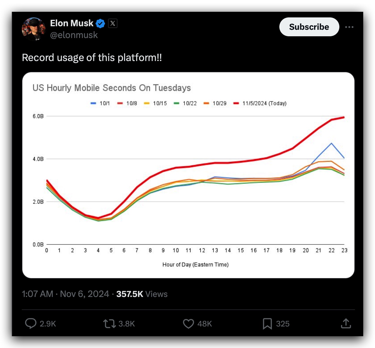Open the chart image in full view

click(x=188, y=175)
